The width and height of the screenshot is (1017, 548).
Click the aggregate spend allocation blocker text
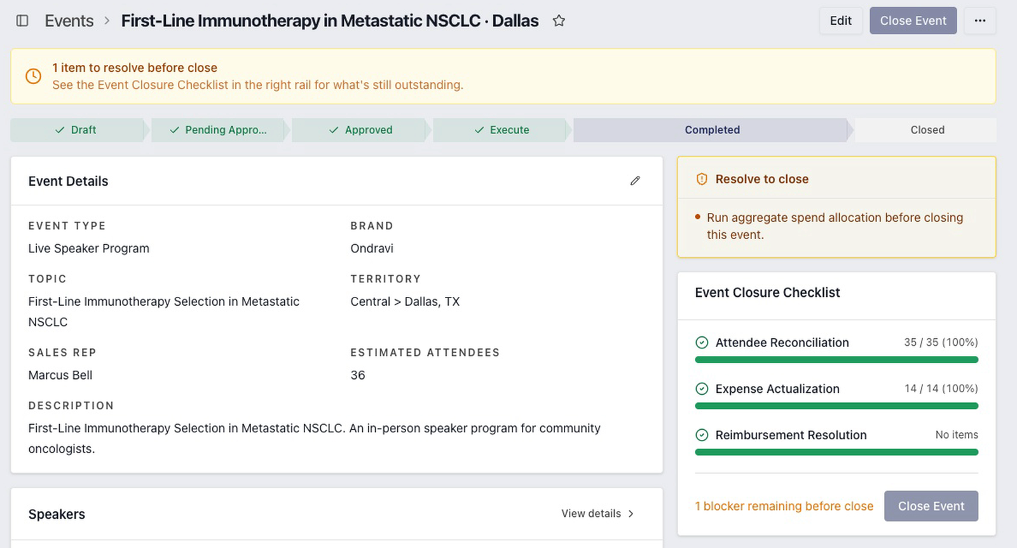pos(835,226)
